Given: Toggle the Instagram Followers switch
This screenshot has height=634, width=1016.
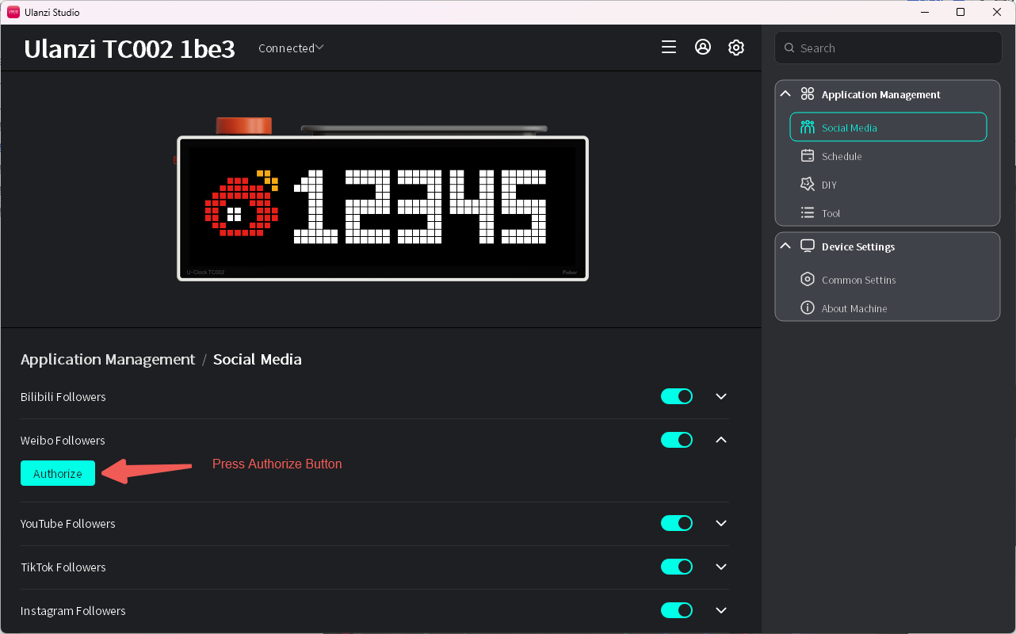Looking at the screenshot, I should point(677,610).
